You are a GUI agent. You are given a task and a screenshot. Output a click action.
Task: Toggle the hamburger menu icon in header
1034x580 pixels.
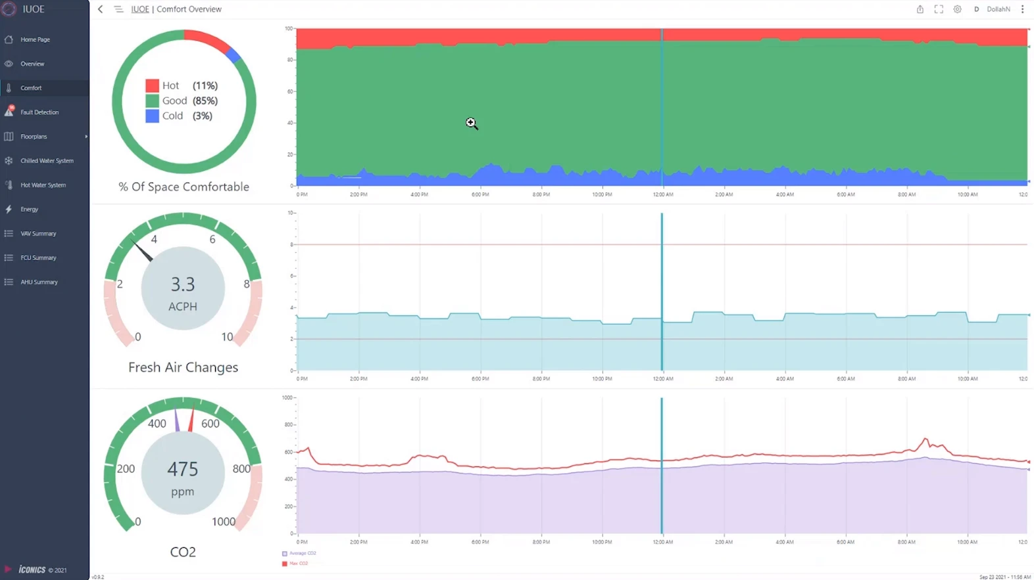(118, 9)
